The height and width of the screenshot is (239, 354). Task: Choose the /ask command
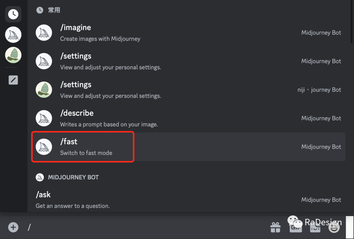click(43, 194)
